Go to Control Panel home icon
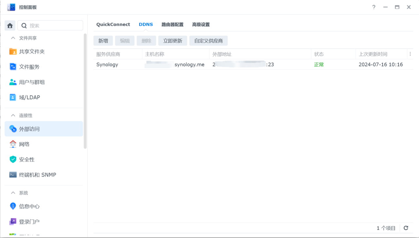Screen dimensions: 419x238 tap(10, 26)
